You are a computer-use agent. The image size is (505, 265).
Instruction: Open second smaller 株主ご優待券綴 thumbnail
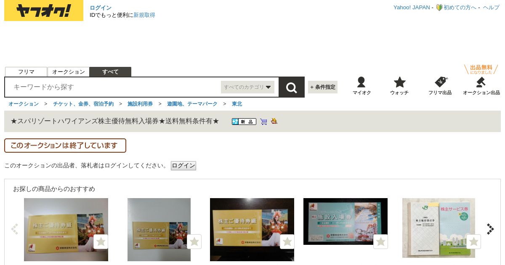pyautogui.click(x=159, y=230)
